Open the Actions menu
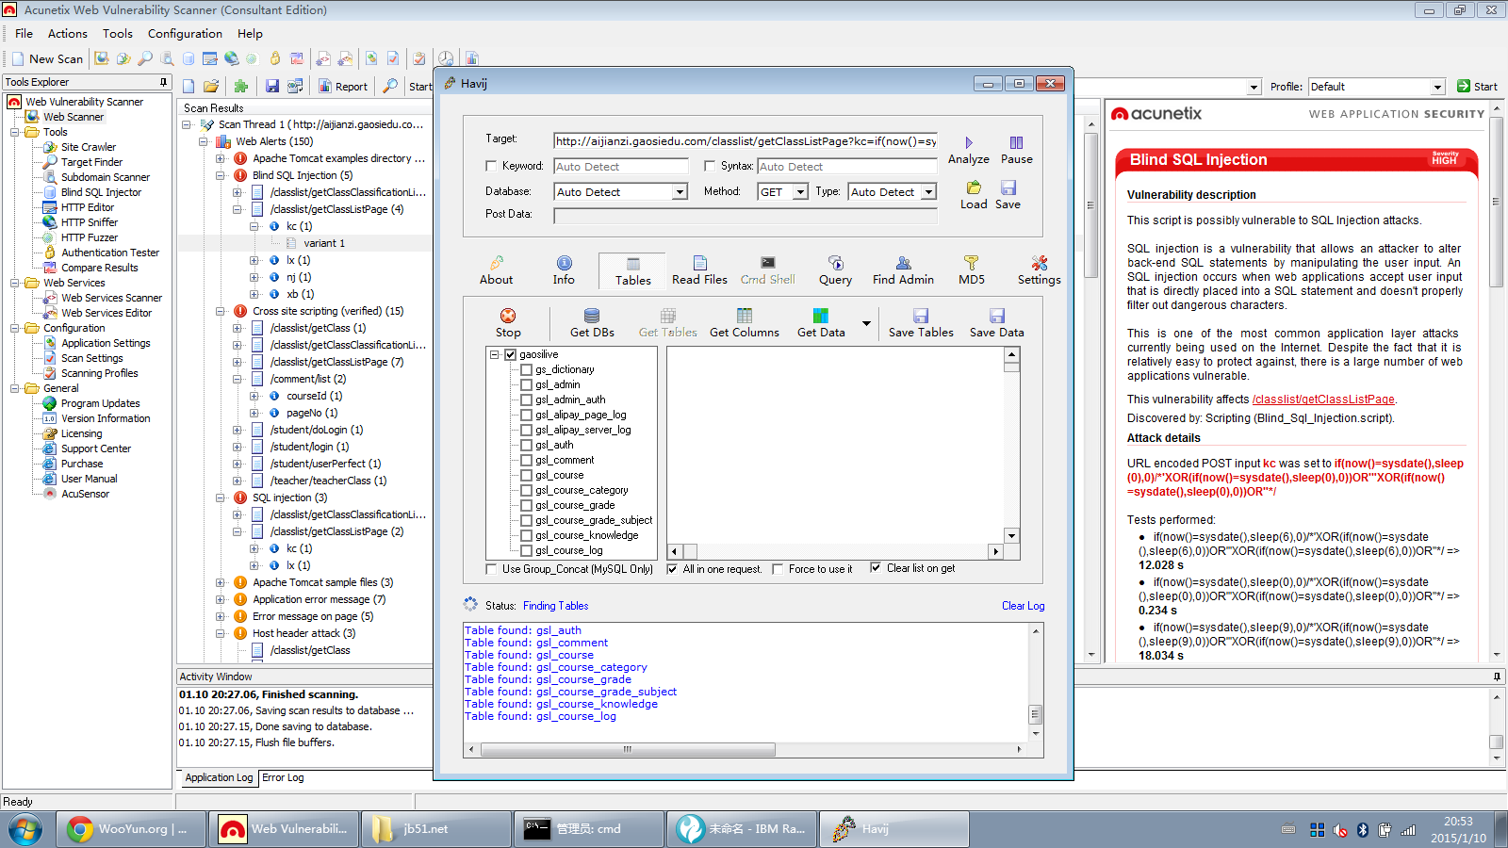This screenshot has height=848, width=1508. [x=68, y=33]
